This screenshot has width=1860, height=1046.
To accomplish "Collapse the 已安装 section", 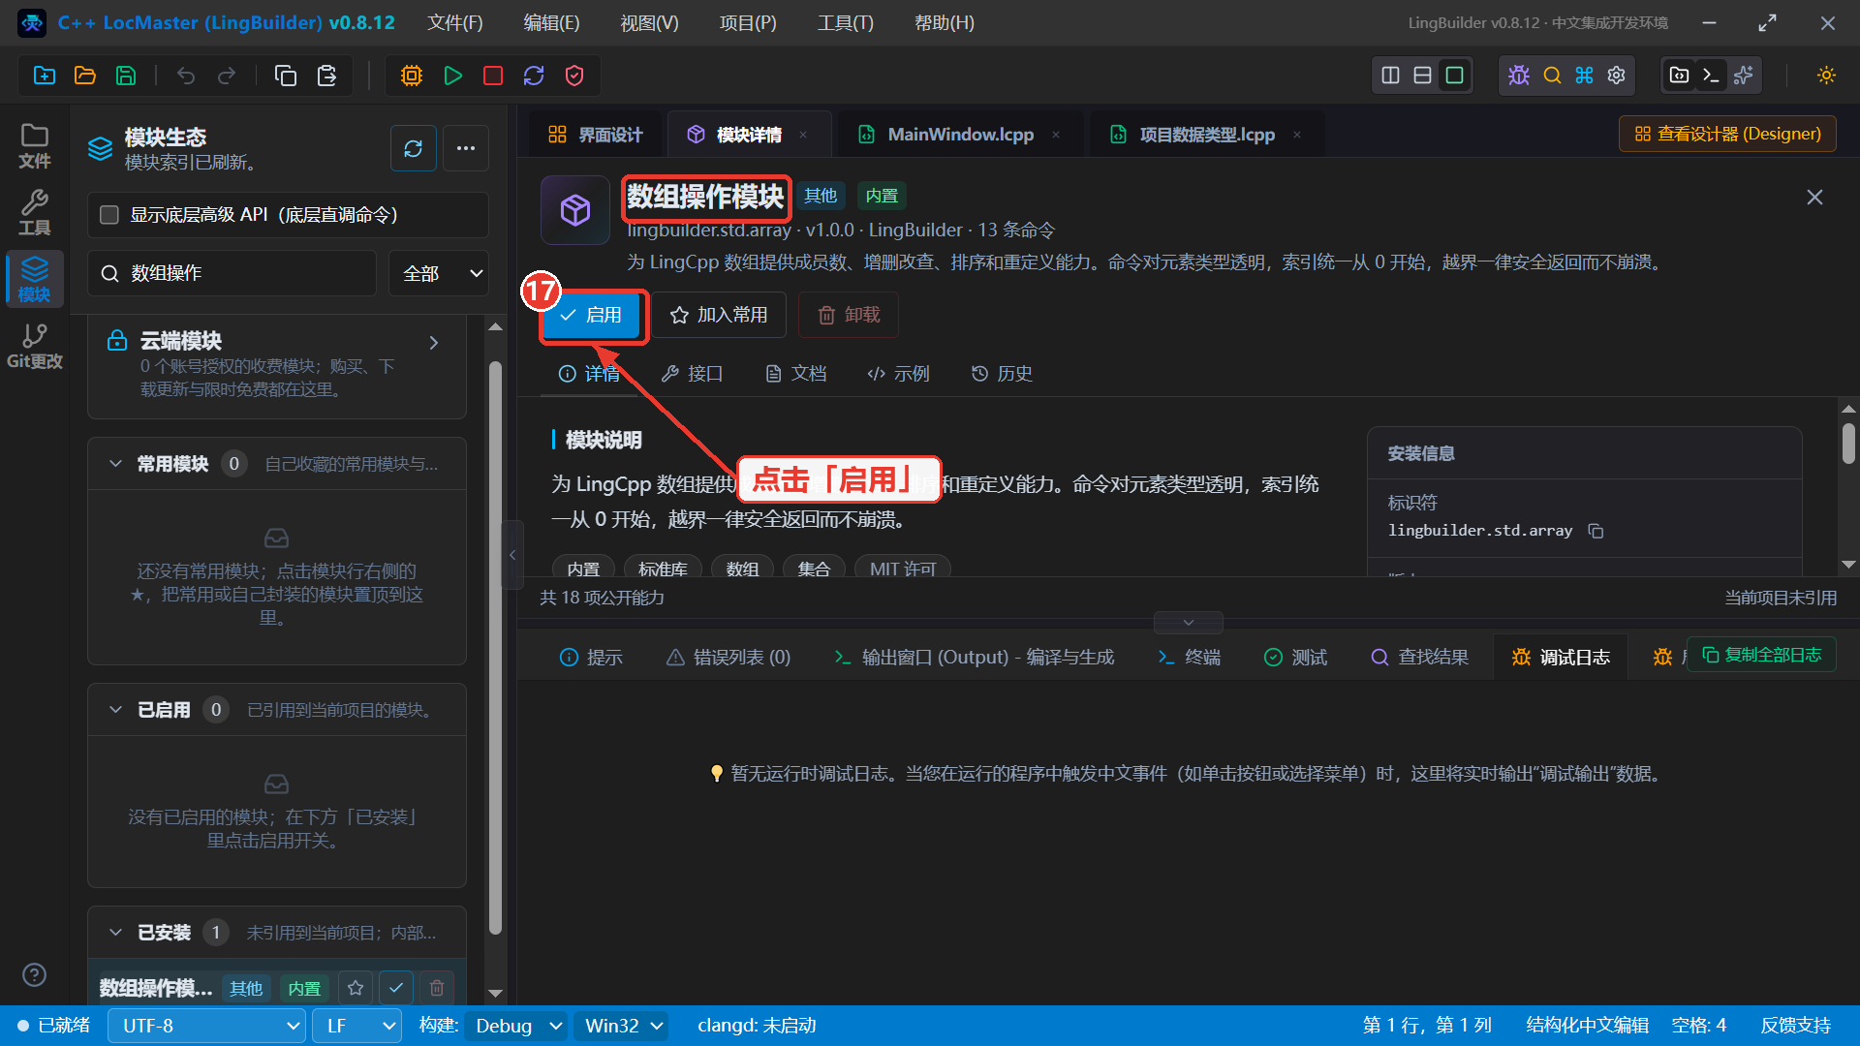I will [x=115, y=933].
